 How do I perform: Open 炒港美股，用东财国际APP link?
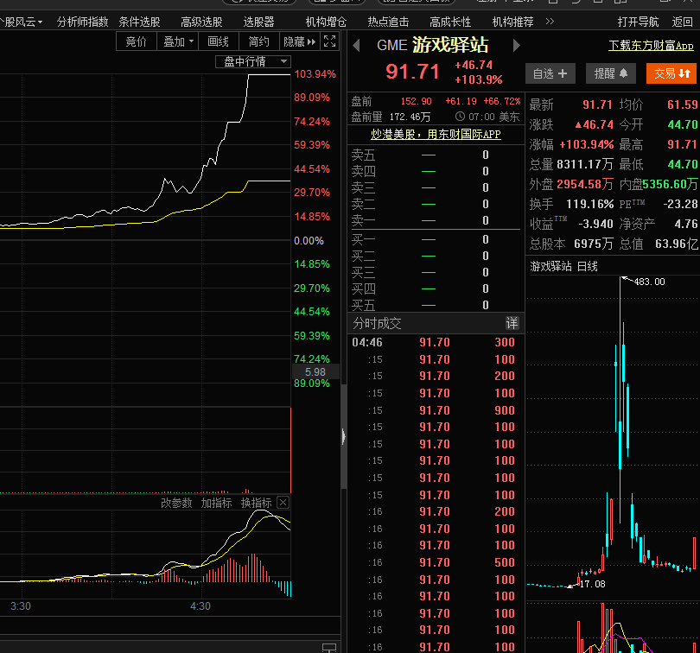click(x=436, y=134)
